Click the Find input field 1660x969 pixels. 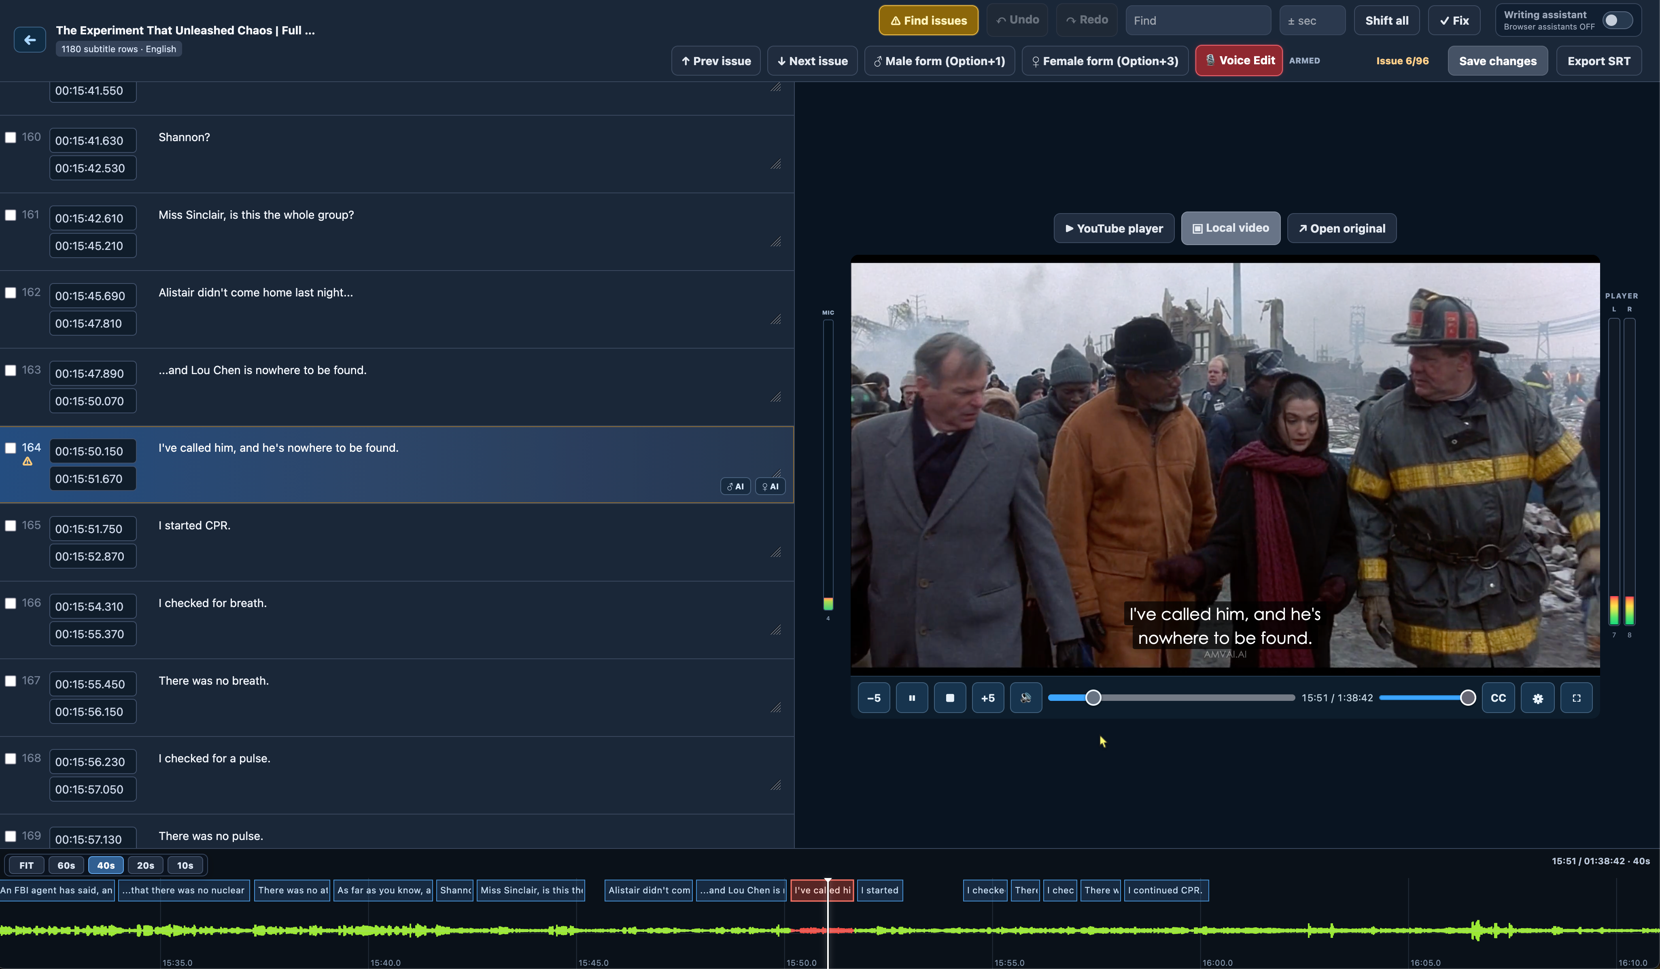(1198, 20)
